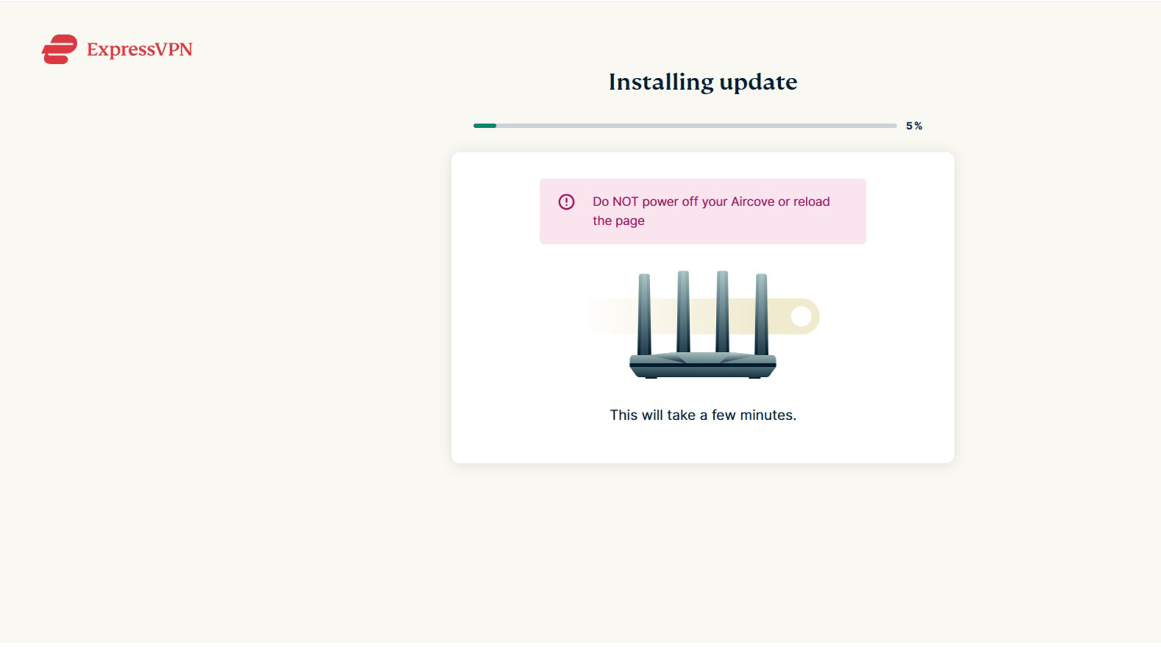Click the green filled part of progress bar
Screen dimensions: 1161x653
tap(485, 125)
